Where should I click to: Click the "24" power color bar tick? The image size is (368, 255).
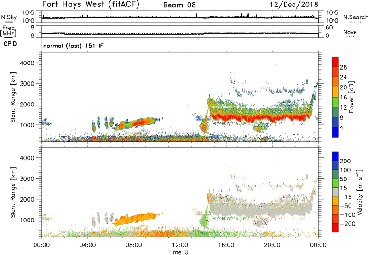click(343, 77)
